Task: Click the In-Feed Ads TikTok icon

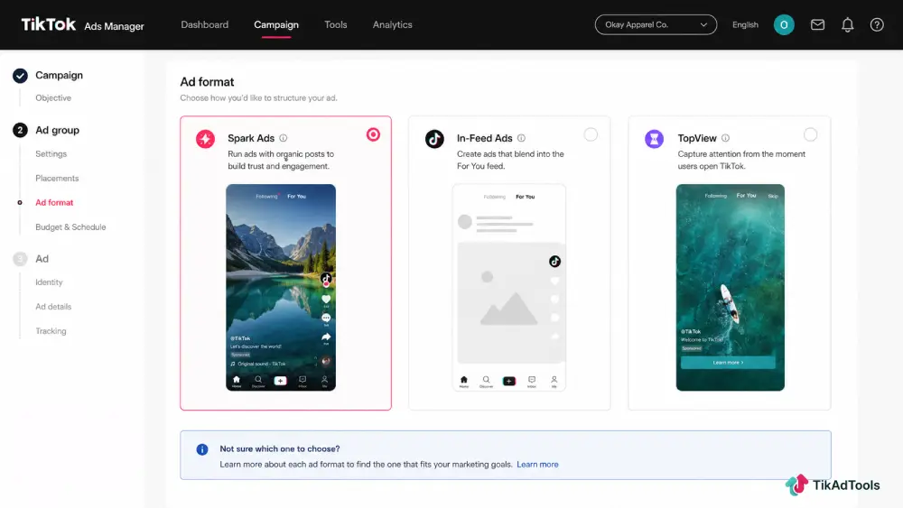Action: pos(434,139)
